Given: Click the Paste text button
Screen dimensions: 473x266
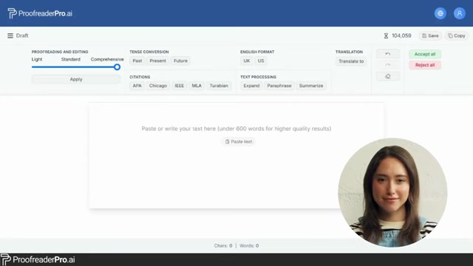Looking at the screenshot, I should [x=238, y=141].
